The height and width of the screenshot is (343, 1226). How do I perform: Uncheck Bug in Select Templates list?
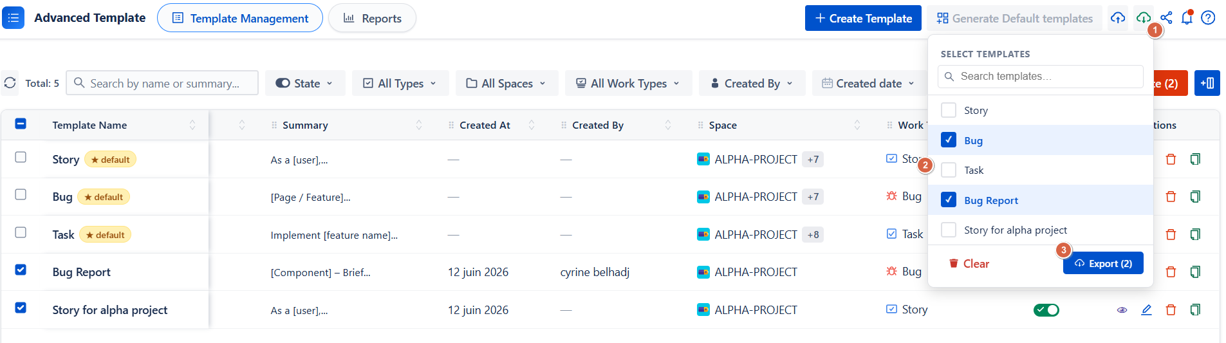click(949, 140)
